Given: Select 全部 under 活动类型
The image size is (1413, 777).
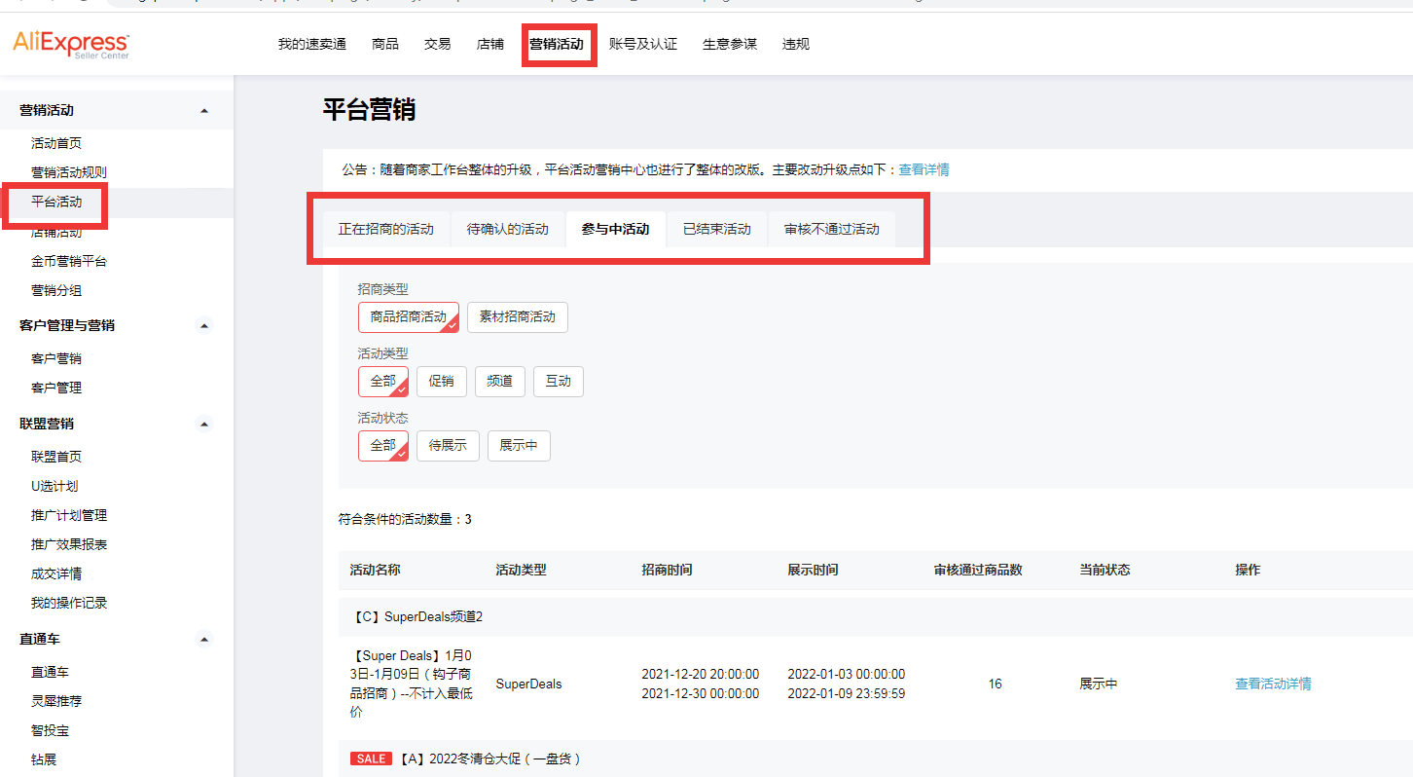Looking at the screenshot, I should pos(383,381).
